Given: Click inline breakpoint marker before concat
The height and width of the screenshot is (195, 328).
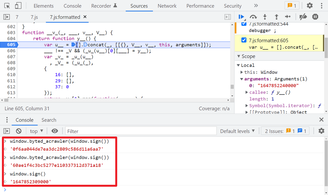Looking at the screenshot, I should click(85, 45).
